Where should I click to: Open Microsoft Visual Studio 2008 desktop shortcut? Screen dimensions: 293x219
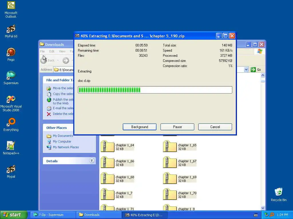pos(11,104)
